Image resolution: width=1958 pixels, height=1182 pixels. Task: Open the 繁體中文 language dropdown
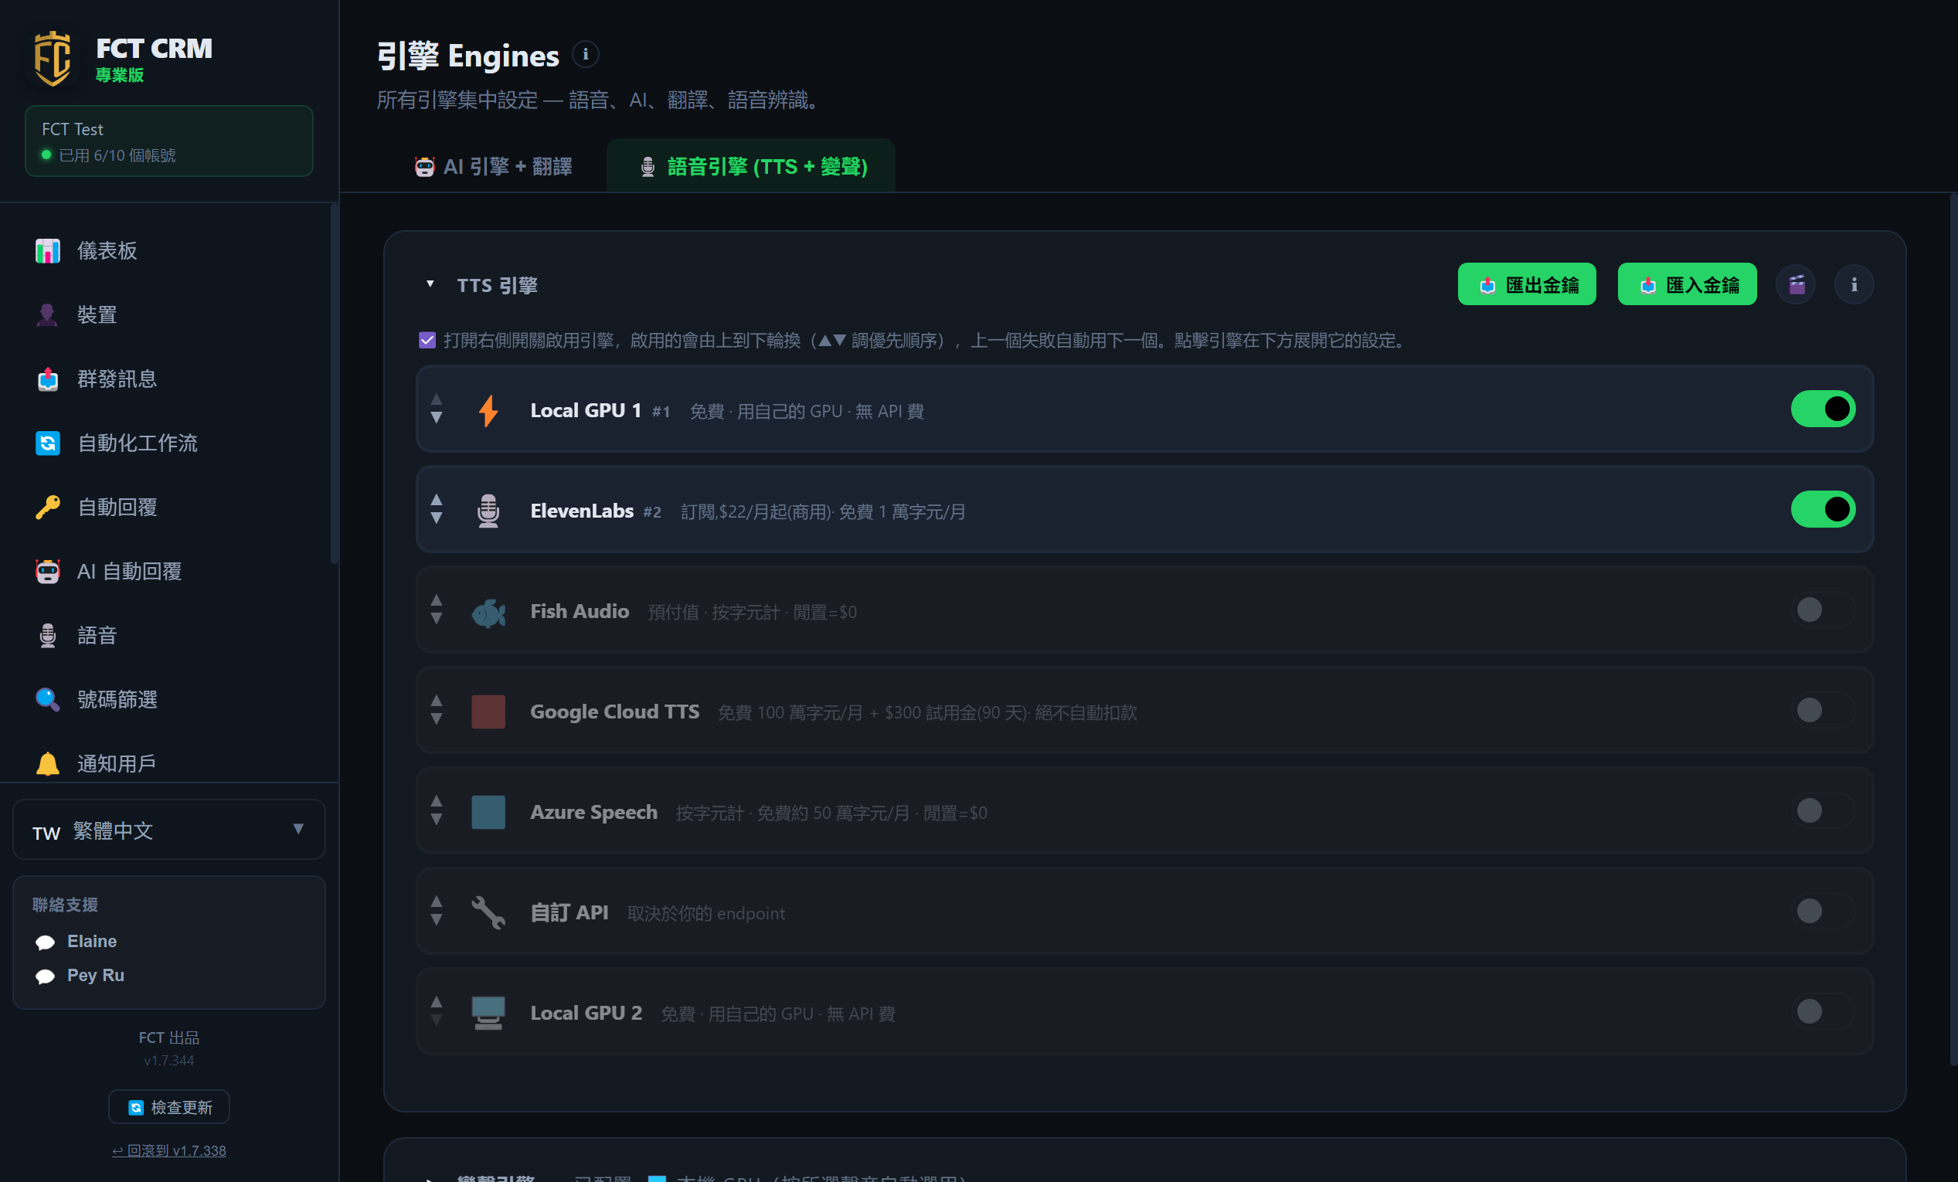point(168,829)
